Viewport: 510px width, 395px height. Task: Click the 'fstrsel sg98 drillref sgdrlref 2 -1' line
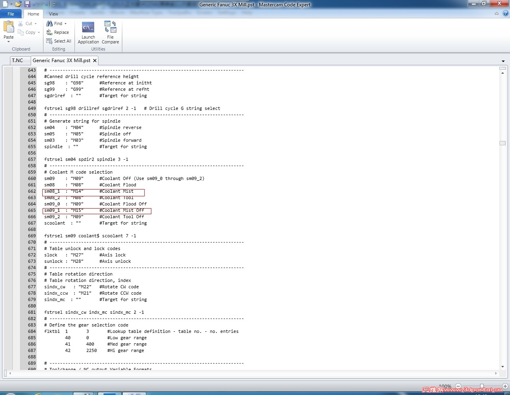(x=90, y=108)
